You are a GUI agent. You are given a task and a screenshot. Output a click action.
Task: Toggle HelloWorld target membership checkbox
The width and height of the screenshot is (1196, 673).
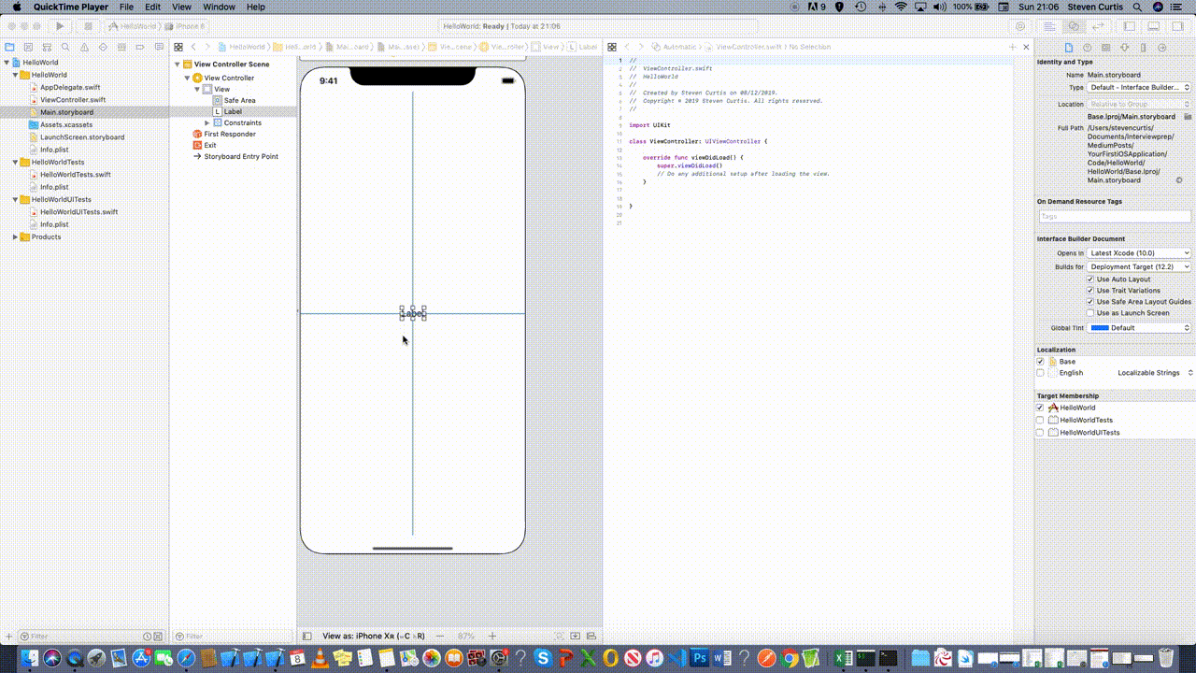click(x=1041, y=408)
